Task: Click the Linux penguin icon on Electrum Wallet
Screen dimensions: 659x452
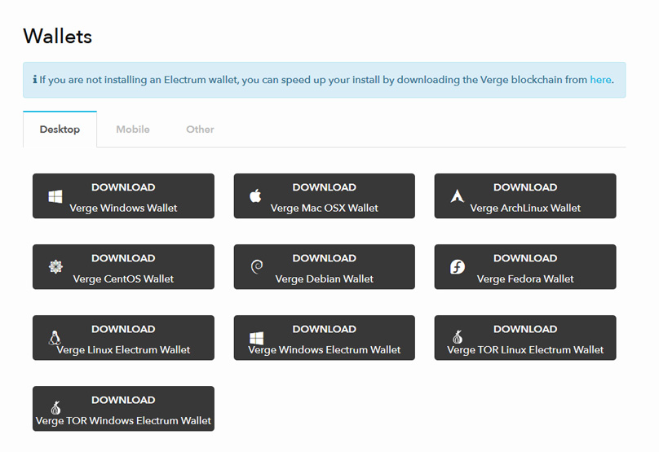Action: [x=55, y=337]
